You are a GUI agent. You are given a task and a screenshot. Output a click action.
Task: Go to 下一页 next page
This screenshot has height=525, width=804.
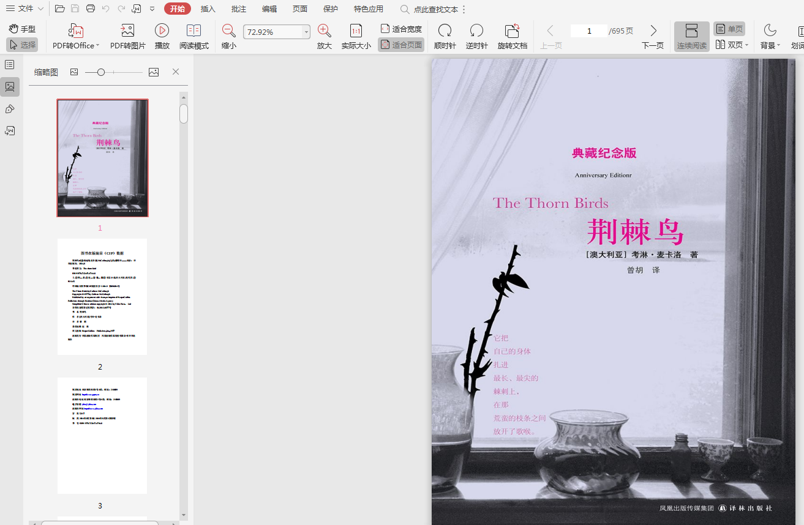pos(653,37)
